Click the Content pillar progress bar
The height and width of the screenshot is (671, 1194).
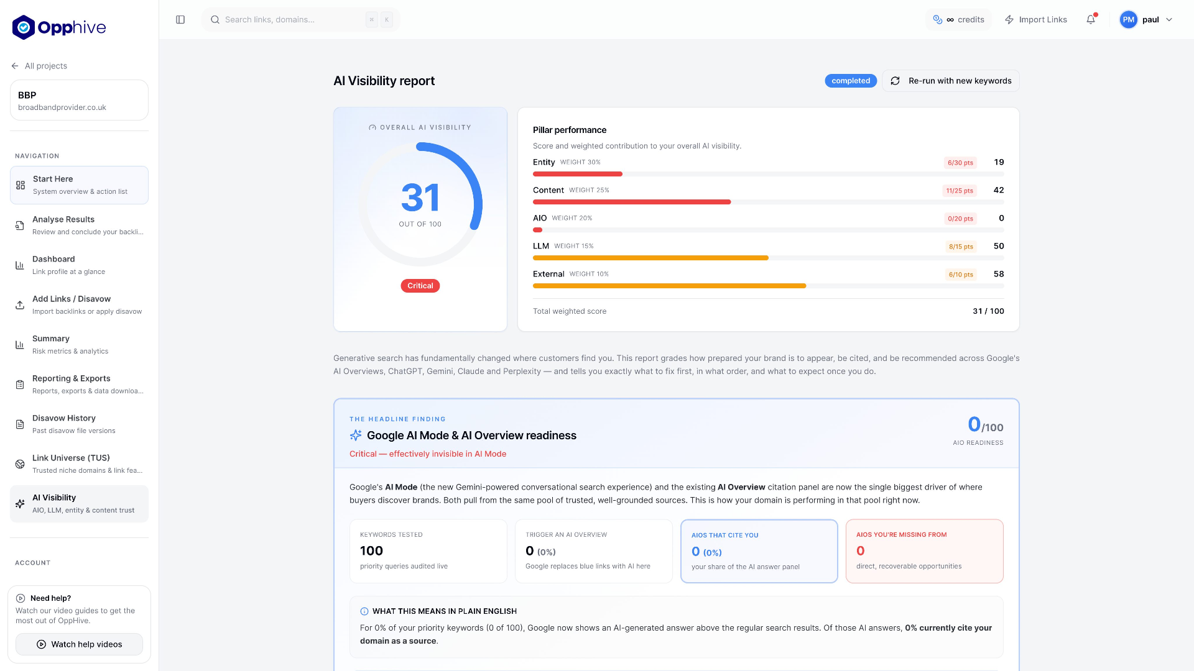click(768, 202)
